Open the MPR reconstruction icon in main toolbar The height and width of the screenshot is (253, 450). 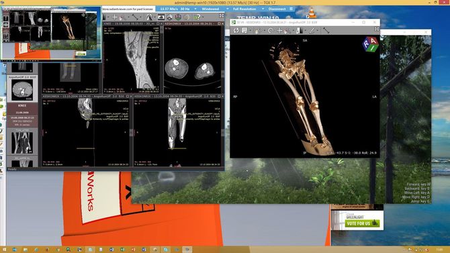pos(169,17)
